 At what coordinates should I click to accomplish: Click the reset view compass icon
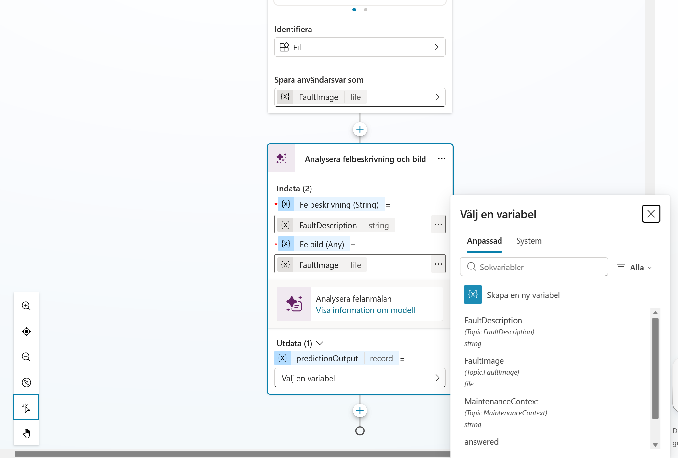(26, 382)
